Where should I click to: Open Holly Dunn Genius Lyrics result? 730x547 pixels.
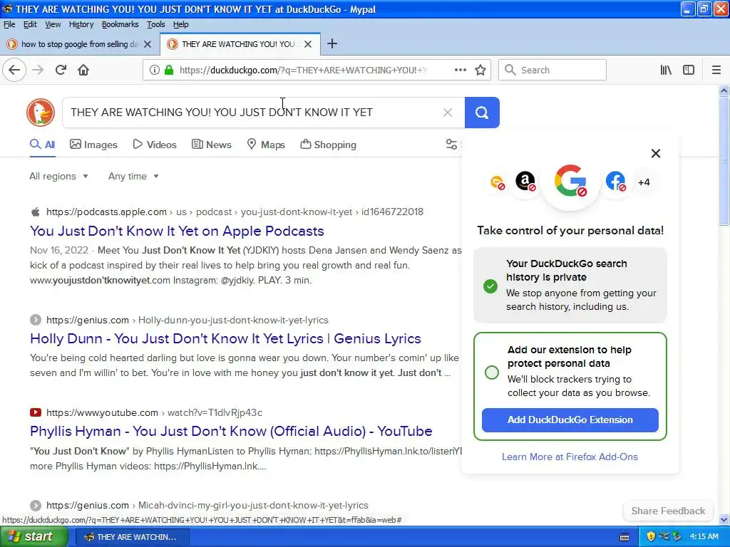click(x=225, y=338)
